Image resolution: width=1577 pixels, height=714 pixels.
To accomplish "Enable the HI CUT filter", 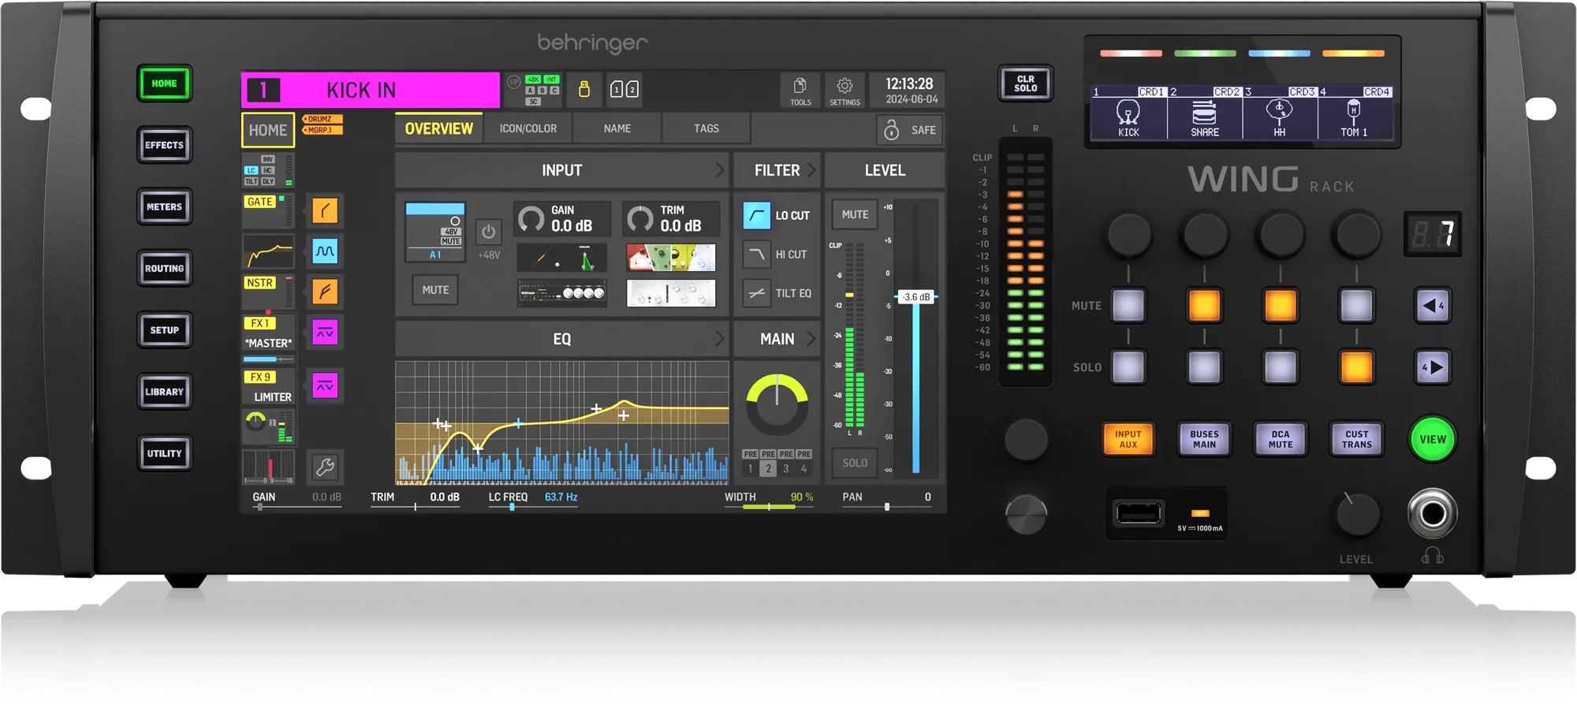I will pos(756,254).
